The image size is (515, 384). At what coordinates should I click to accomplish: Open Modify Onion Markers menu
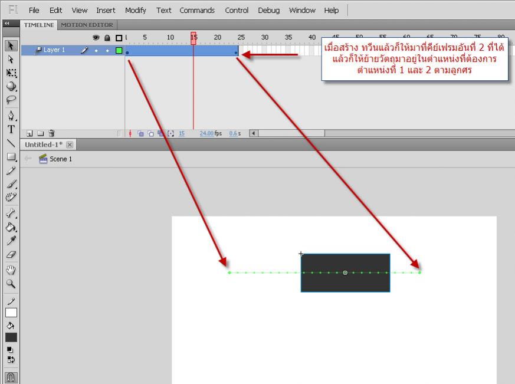170,133
